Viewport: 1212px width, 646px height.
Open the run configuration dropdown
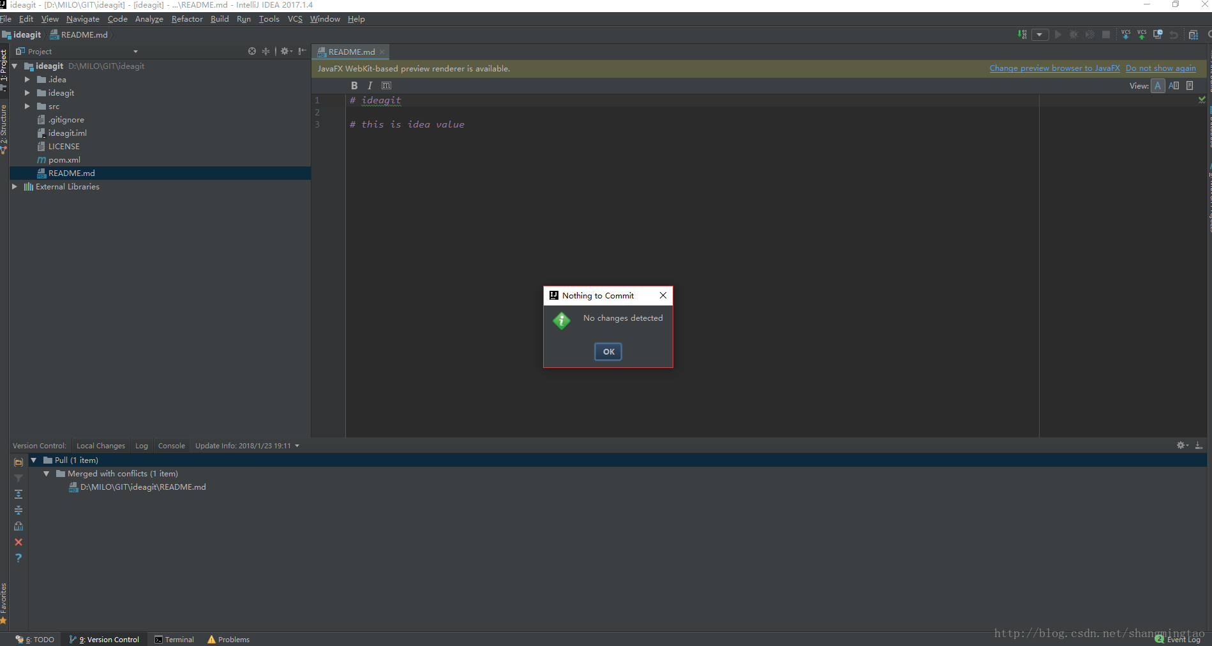1040,34
